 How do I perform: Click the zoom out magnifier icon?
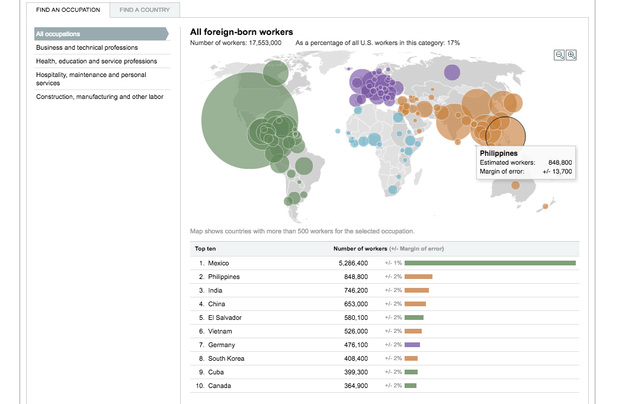[x=559, y=55]
